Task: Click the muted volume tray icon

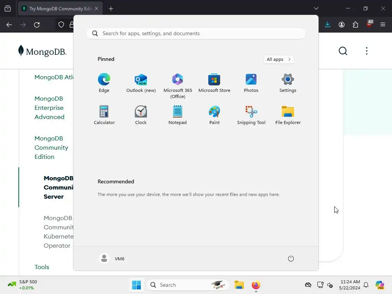Action: [330, 285]
